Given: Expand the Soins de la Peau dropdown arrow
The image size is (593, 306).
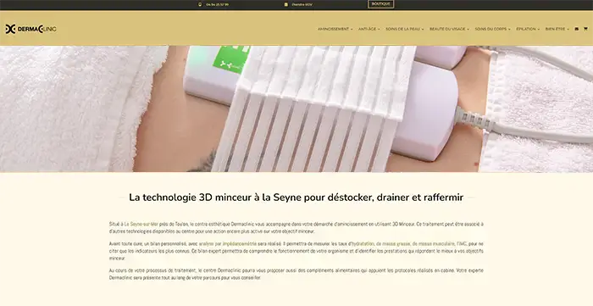Looking at the screenshot, I should pos(423,29).
